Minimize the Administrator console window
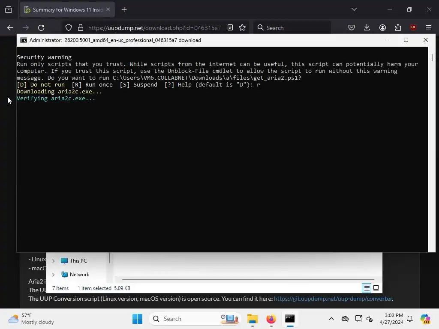The height and width of the screenshot is (329, 439). tap(387, 40)
